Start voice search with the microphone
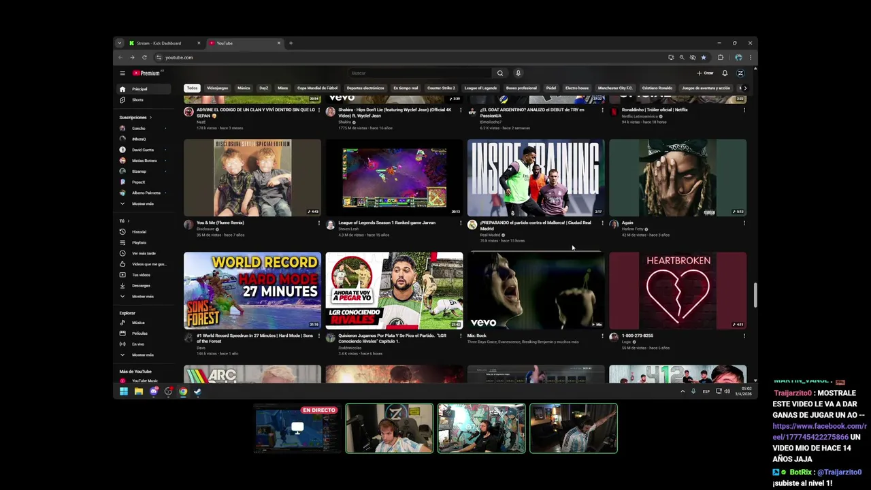 518,73
